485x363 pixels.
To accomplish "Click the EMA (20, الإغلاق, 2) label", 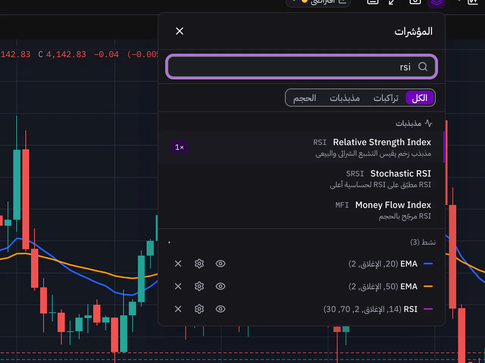I will click(x=383, y=264).
